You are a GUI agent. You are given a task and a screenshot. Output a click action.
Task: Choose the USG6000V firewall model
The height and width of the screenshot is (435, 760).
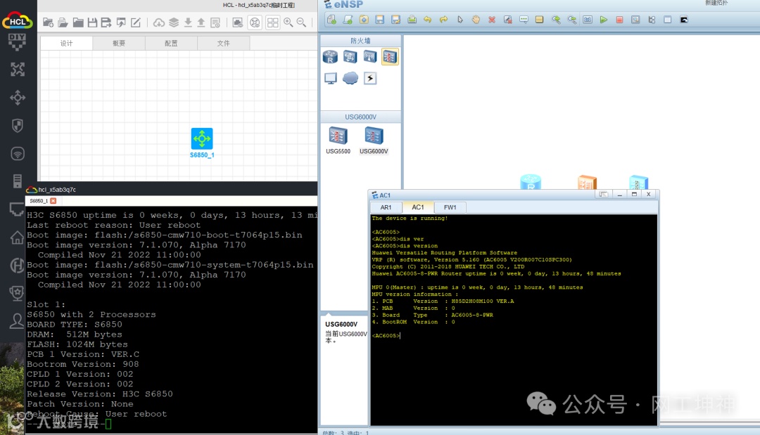point(374,141)
